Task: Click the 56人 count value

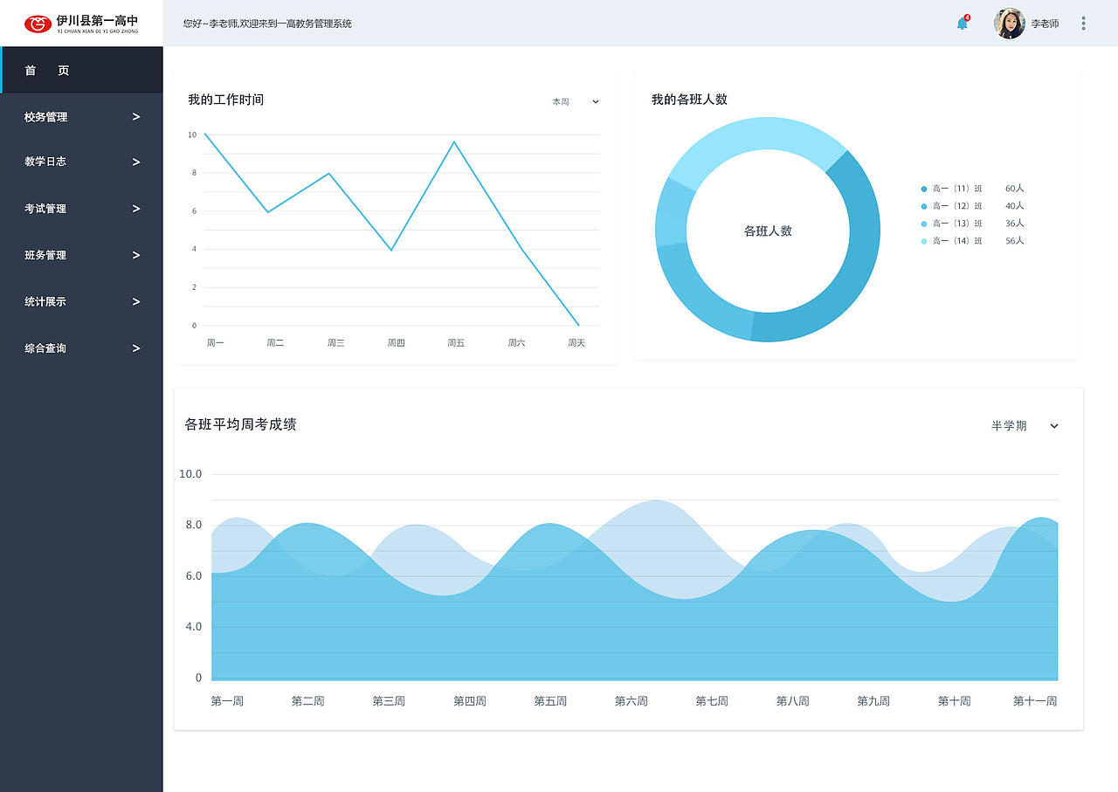Action: pyautogui.click(x=1014, y=241)
